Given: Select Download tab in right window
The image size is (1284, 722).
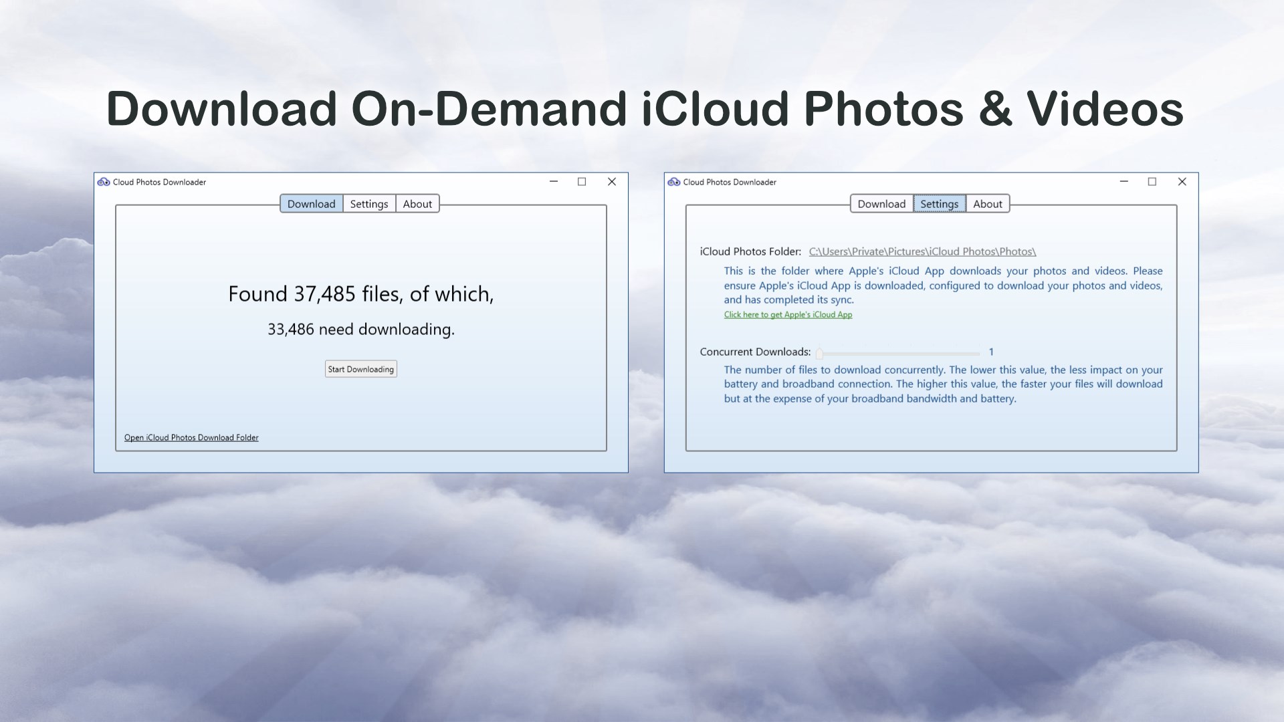Looking at the screenshot, I should [x=881, y=204].
